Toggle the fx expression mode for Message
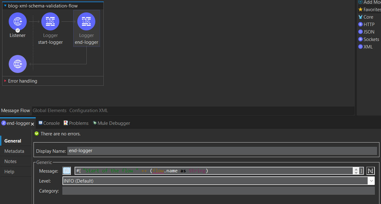Viewport: 381px width, 204px height. [x=66, y=171]
